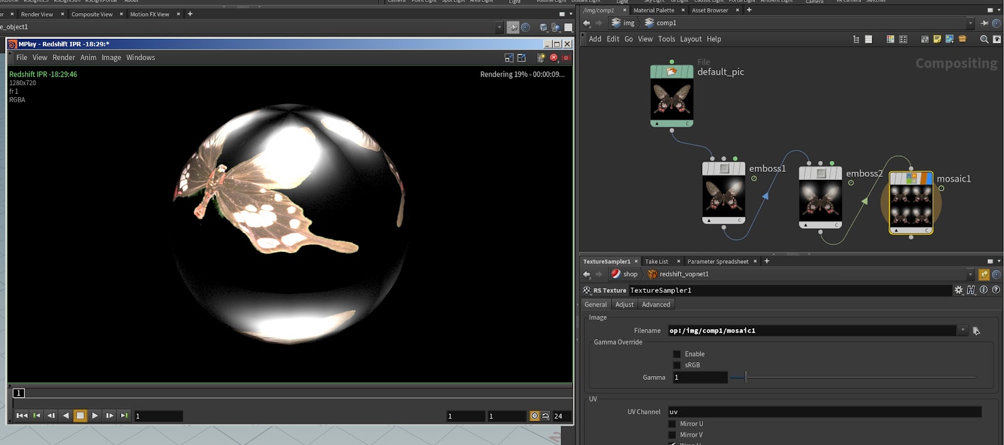Click the redshift_vopnet1 path segment
This screenshot has height=445, width=1004.
point(678,275)
